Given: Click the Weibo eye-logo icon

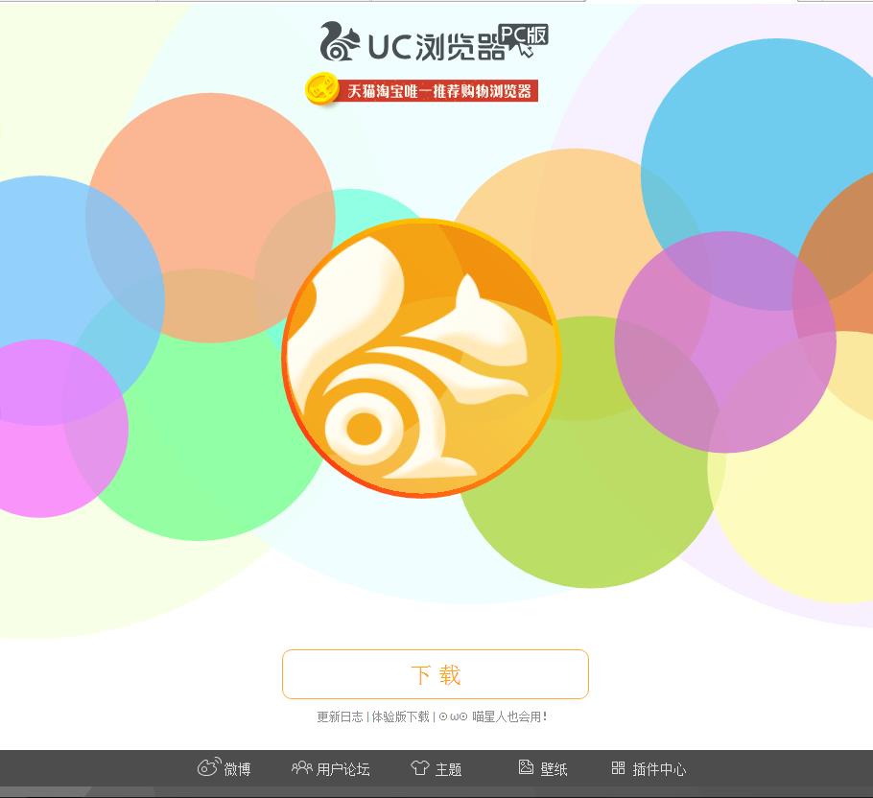Looking at the screenshot, I should pos(209,767).
